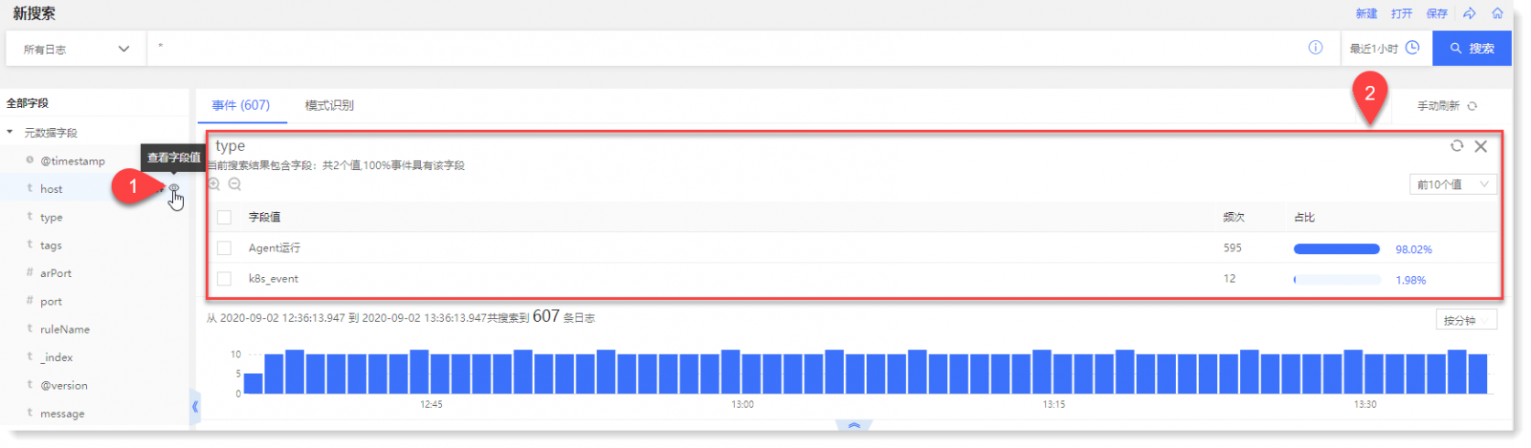Refresh the type field values panel

[x=1456, y=146]
